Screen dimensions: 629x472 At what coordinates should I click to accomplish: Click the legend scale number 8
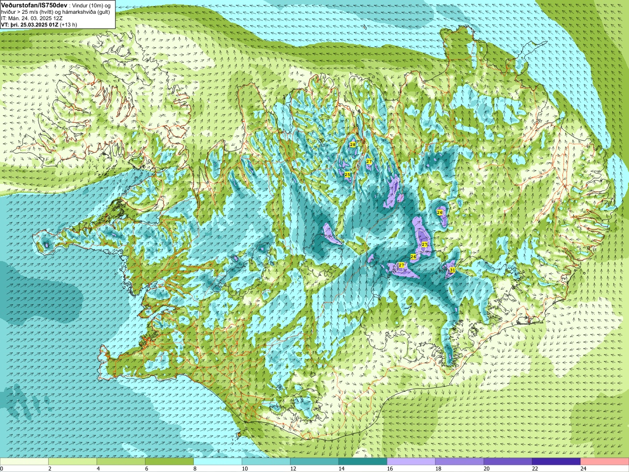195,469
